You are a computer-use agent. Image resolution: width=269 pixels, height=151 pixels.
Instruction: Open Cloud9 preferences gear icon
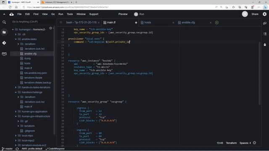265,14
